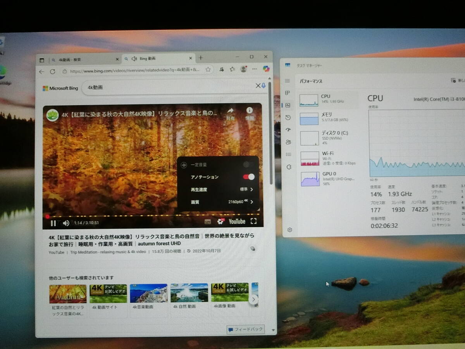Click the video title below the player
The height and width of the screenshot is (349, 465).
(152, 240)
